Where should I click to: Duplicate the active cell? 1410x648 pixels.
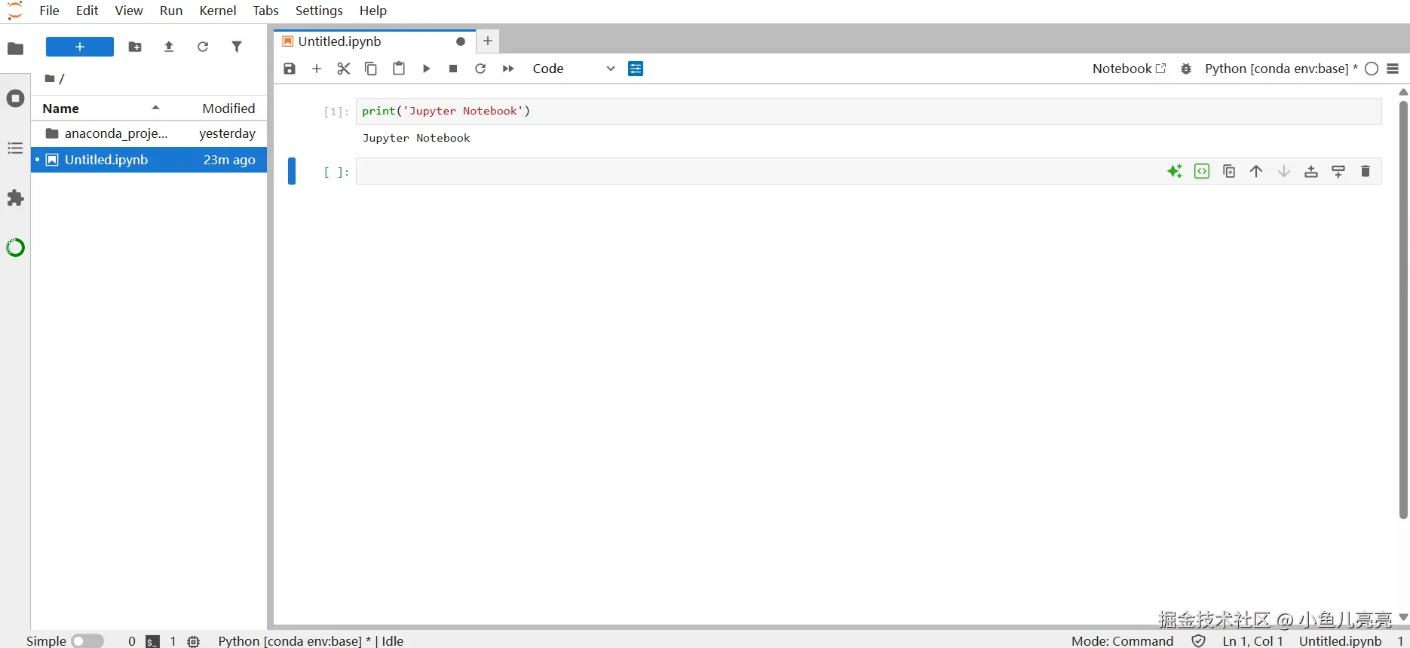point(1229,171)
